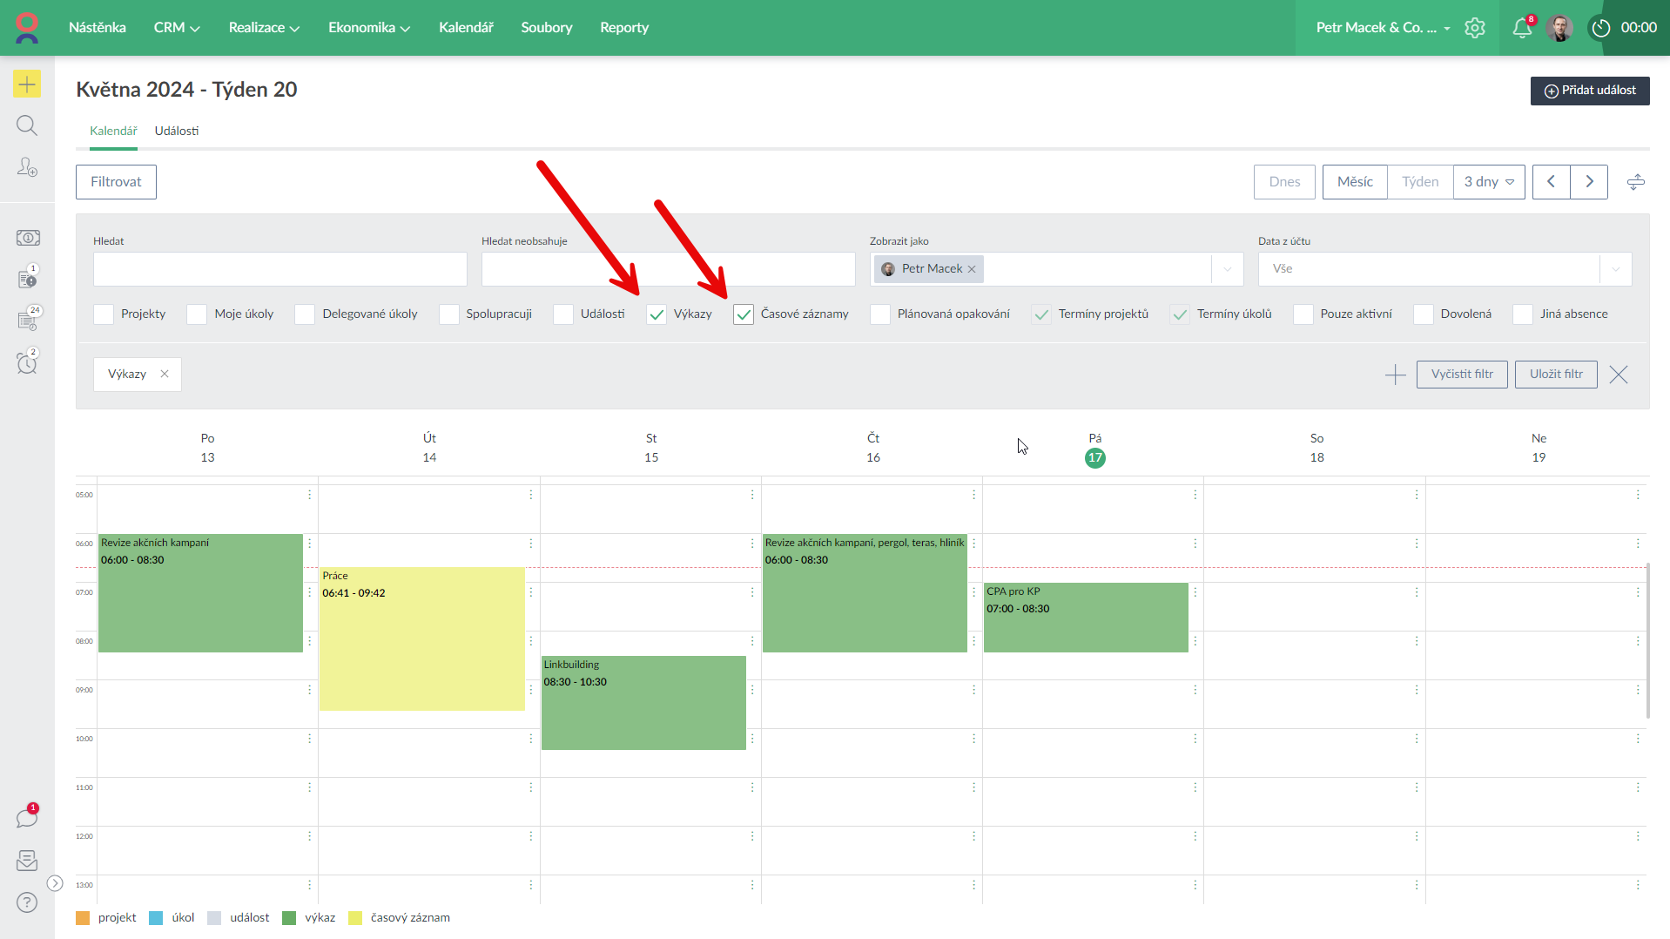Open the help question mark icon
The image size is (1670, 939).
pyautogui.click(x=27, y=902)
